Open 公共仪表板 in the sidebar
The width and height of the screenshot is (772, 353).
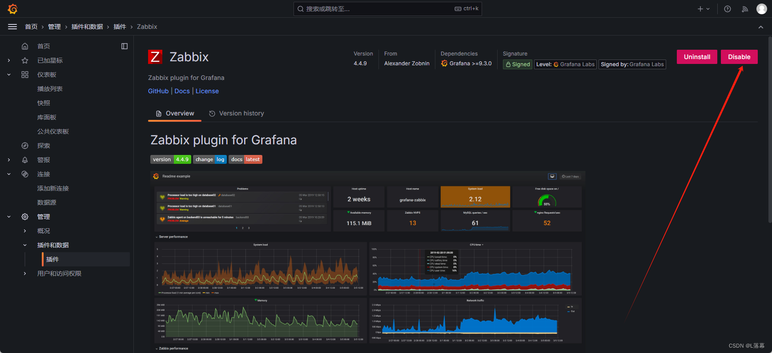point(53,131)
